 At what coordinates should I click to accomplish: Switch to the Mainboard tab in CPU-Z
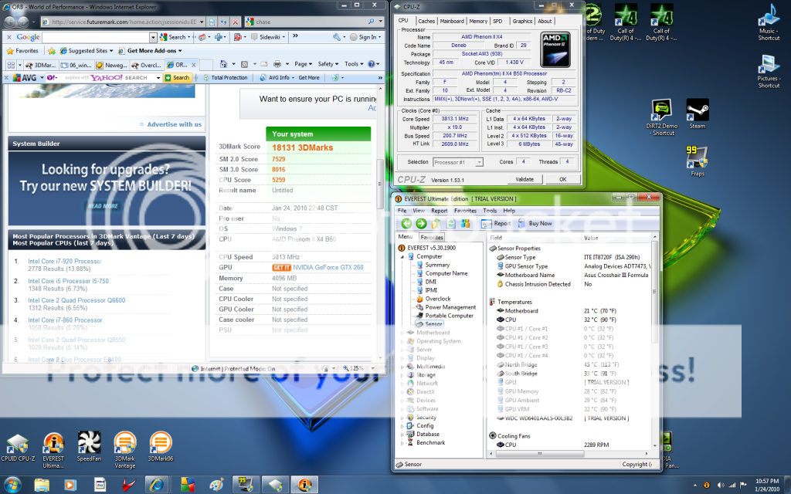tap(452, 21)
